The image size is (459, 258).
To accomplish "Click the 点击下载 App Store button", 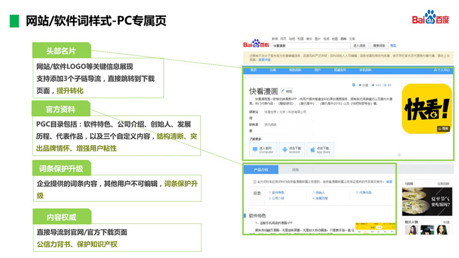I will 320,149.
